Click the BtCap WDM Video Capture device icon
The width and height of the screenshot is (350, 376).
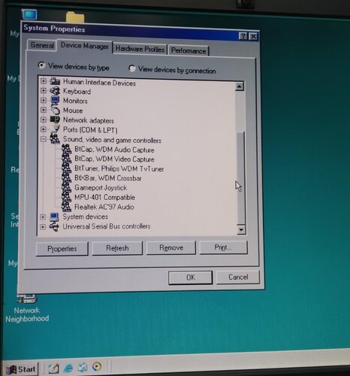click(66, 159)
